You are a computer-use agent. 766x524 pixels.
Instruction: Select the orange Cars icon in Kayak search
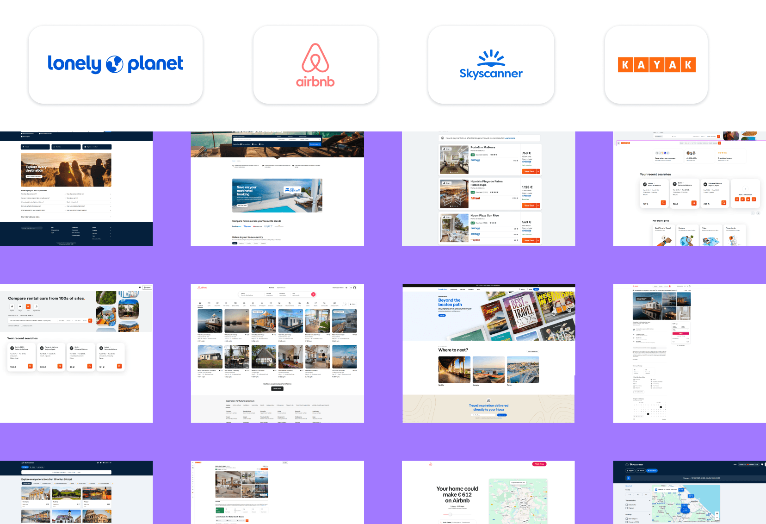tap(28, 307)
